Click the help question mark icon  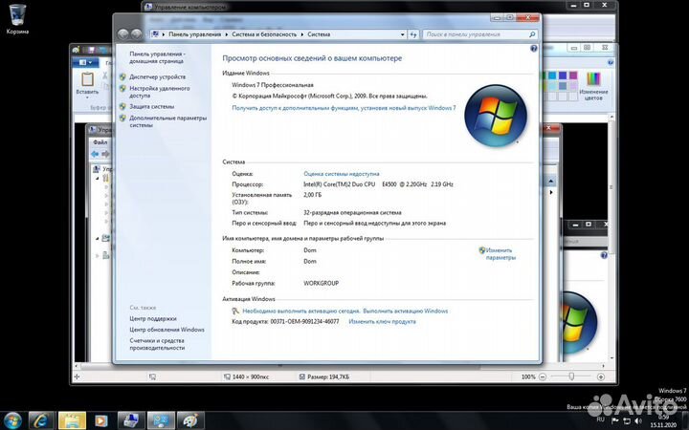coord(533,48)
